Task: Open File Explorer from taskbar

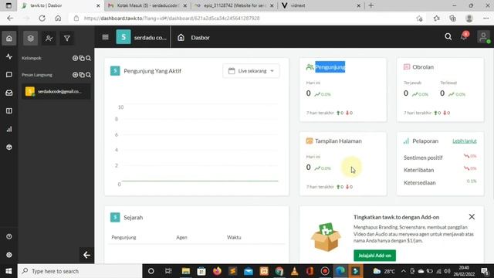Action: tap(185, 271)
